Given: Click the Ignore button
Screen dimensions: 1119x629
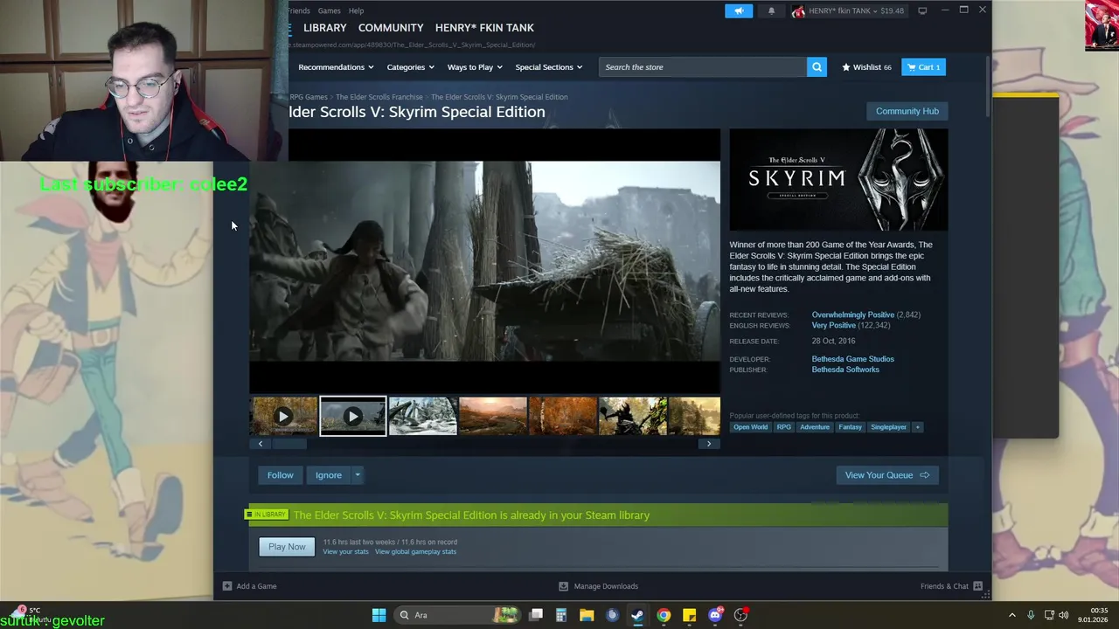Looking at the screenshot, I should [x=329, y=475].
